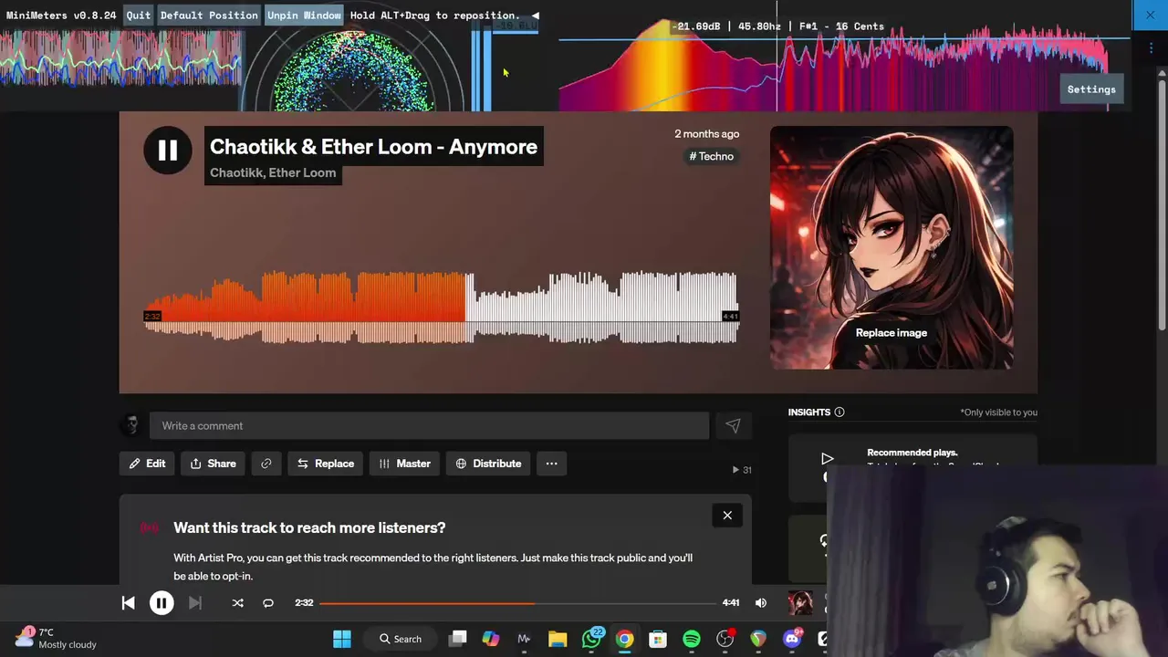Open Copilot from the taskbar

click(491, 639)
